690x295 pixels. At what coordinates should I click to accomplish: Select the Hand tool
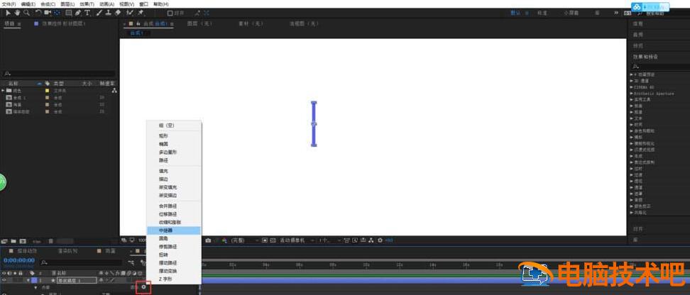pyautogui.click(x=17, y=13)
